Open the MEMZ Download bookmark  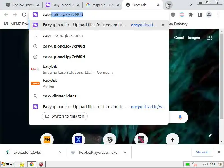tap(16, 24)
